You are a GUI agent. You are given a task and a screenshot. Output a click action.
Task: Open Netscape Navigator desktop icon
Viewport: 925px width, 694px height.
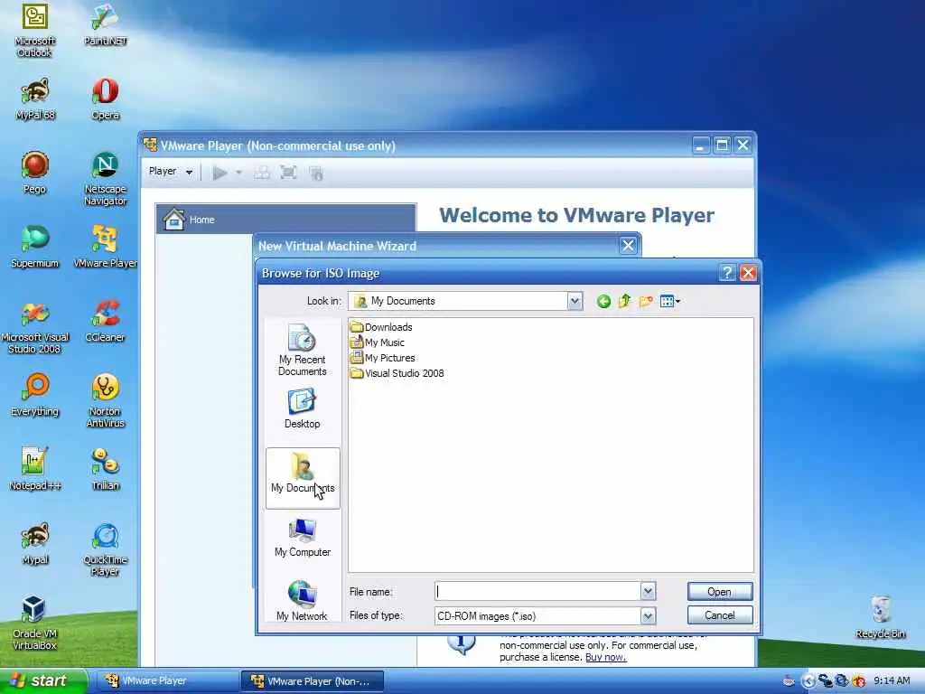(x=105, y=178)
